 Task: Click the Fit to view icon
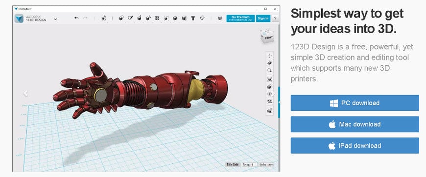pos(269,79)
